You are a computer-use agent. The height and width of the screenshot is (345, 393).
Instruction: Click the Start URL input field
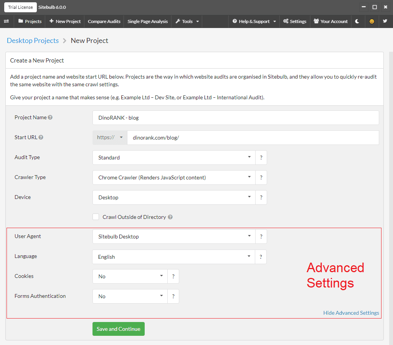click(253, 138)
